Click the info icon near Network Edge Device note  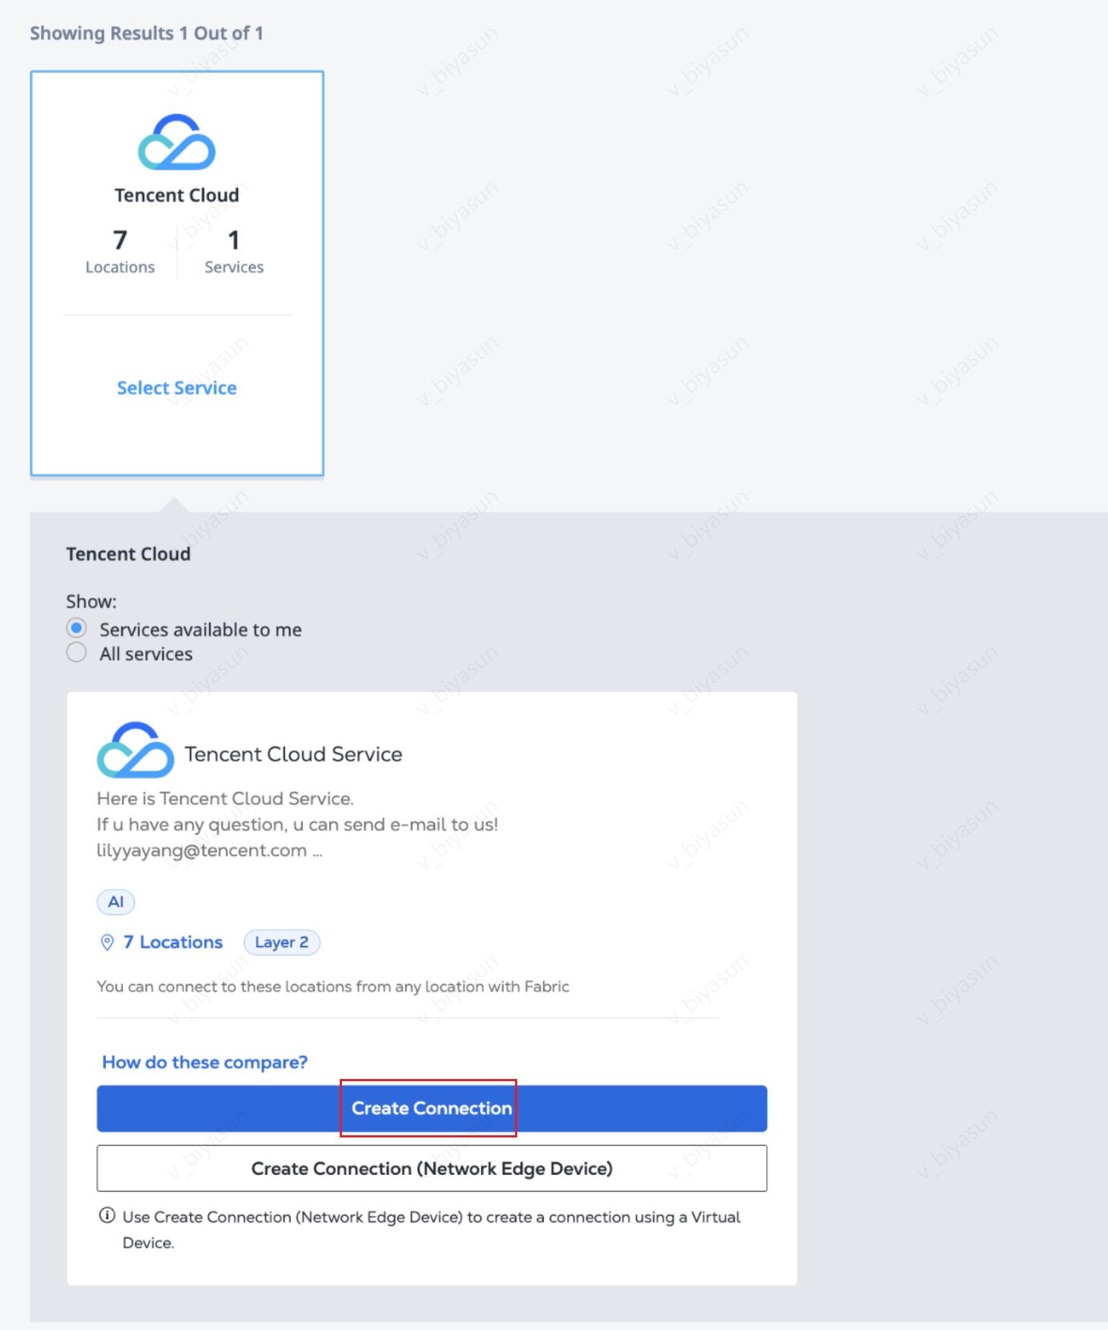click(x=107, y=1215)
